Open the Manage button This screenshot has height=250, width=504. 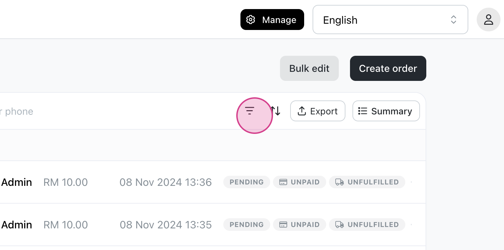(272, 20)
